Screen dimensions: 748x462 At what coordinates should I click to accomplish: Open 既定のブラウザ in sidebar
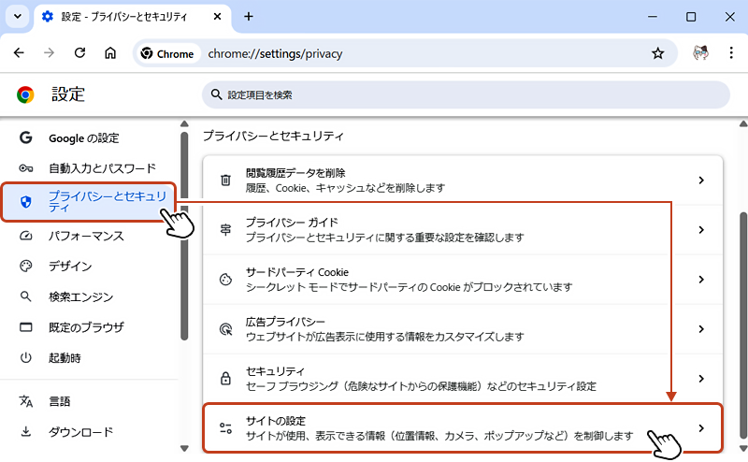(89, 327)
